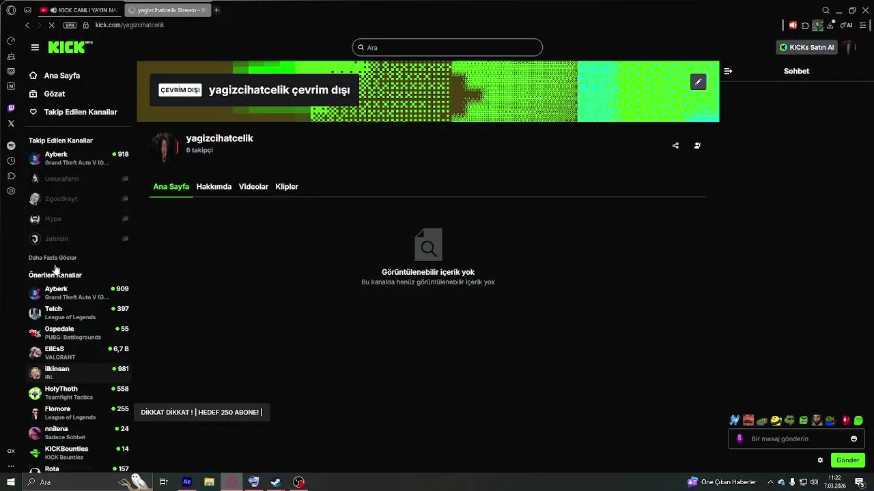Open Telch League of Legends channel
This screenshot has width=874, height=491.
coord(79,313)
